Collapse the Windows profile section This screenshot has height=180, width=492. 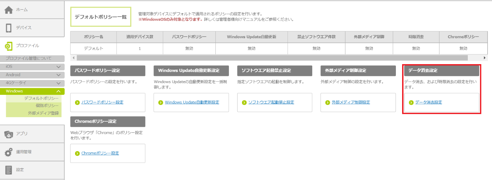[x=58, y=91]
